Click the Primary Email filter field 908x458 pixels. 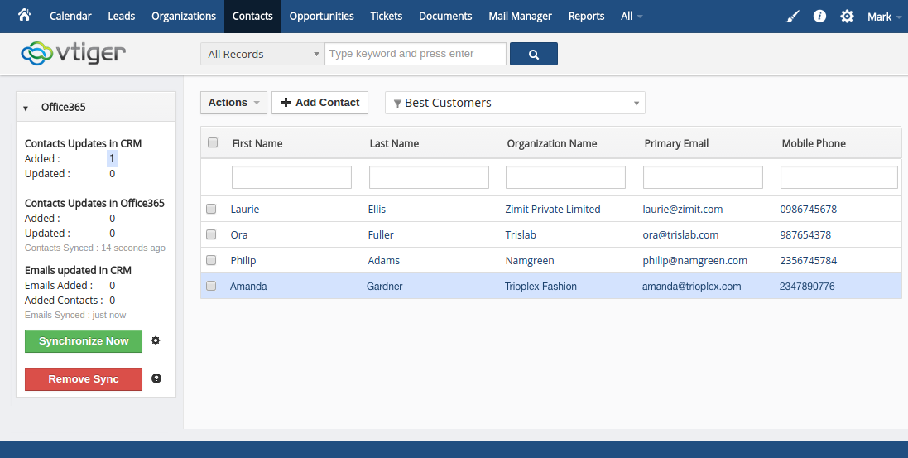[x=703, y=177]
